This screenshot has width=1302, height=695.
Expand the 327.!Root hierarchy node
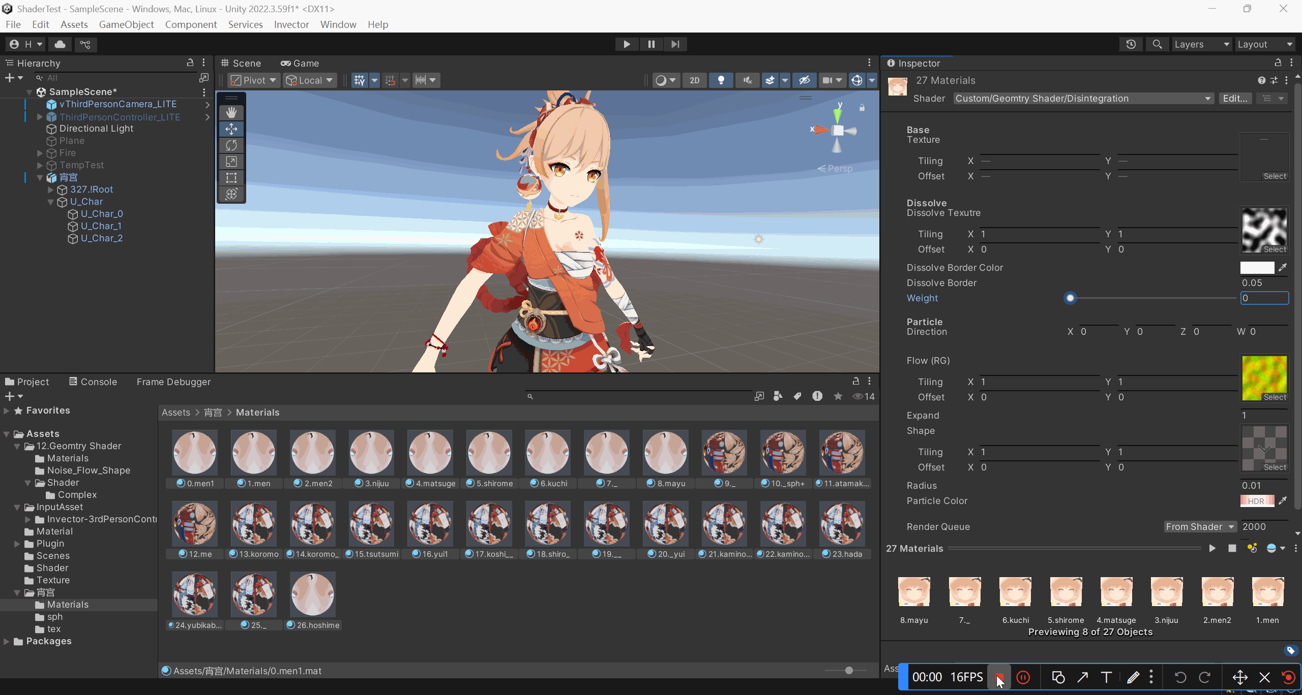50,190
